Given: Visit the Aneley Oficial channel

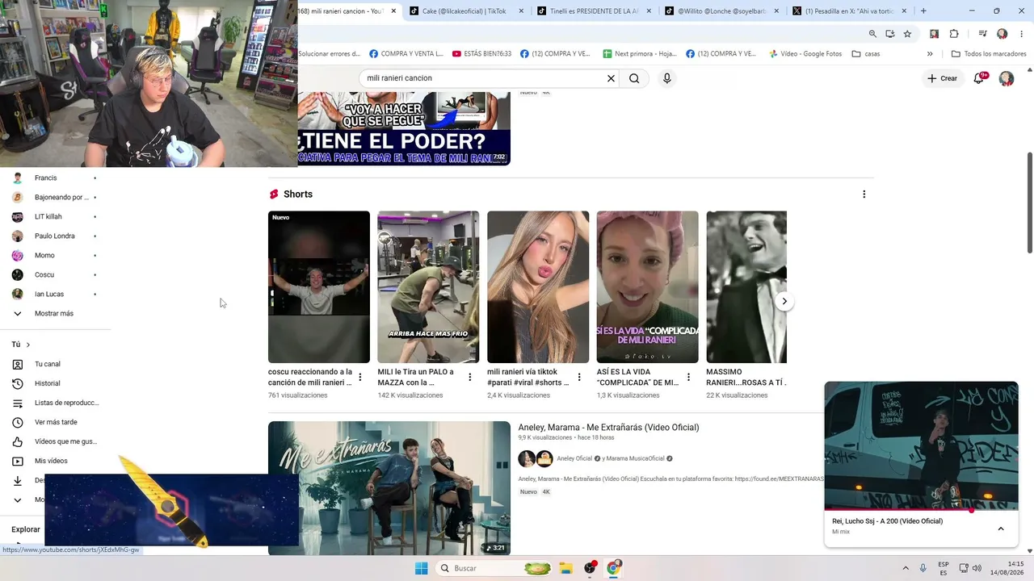Looking at the screenshot, I should click(x=574, y=458).
